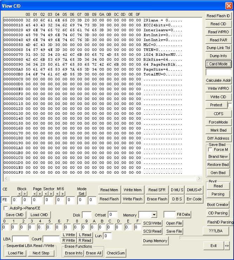
Task: Tick the Force M checkbox
Action: coord(210,149)
